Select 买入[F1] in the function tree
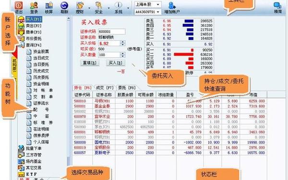The height and width of the screenshot is (180, 288). coord(34,19)
